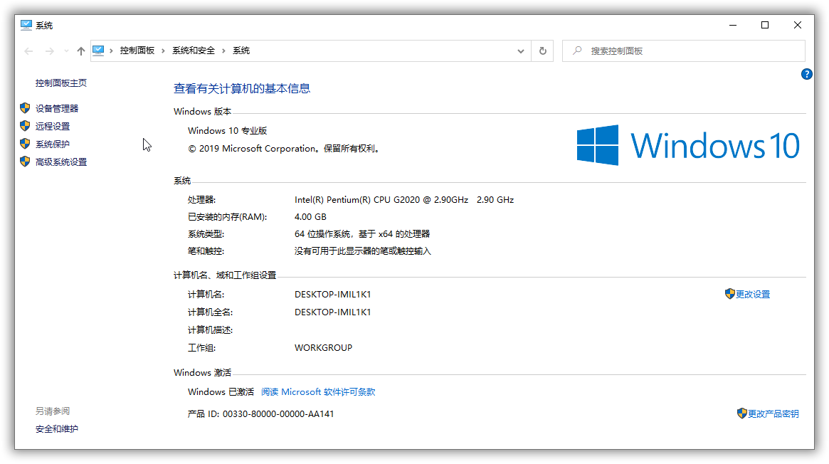
Task: Go up one level with up arrow
Action: [81, 51]
